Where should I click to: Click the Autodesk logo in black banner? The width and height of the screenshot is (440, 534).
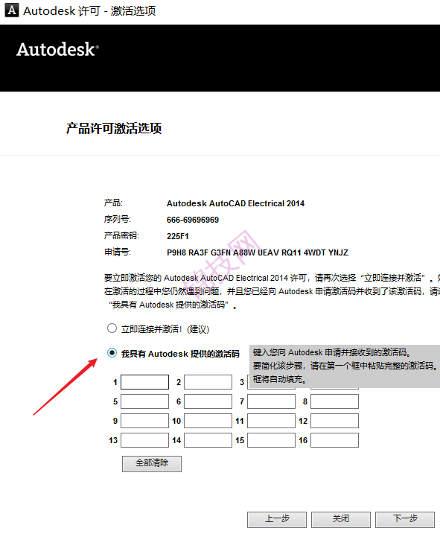tap(57, 49)
